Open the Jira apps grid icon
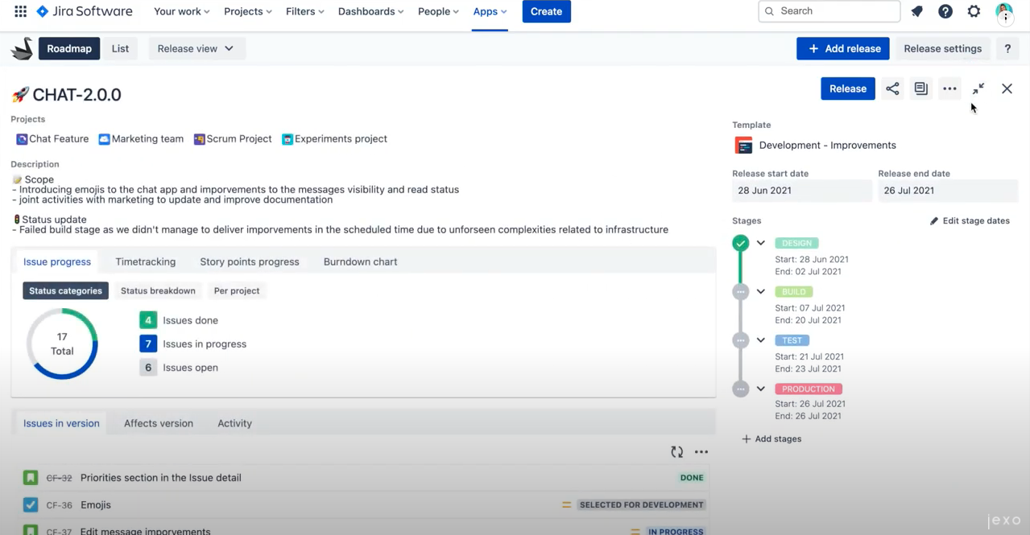The width and height of the screenshot is (1030, 535). coord(19,11)
